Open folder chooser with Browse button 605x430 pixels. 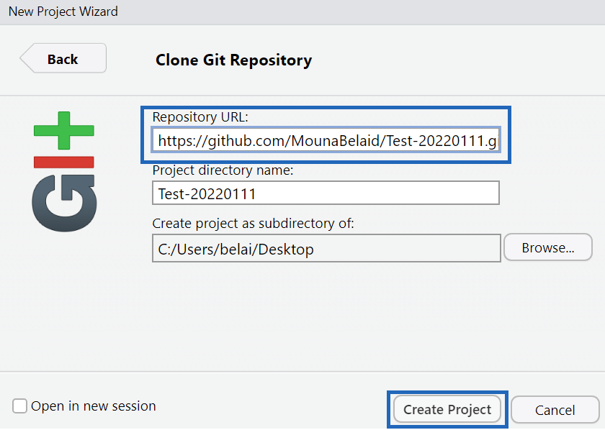coord(548,248)
